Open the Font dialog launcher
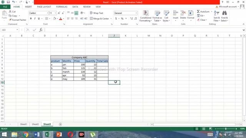246x138 pixels. 64,24
